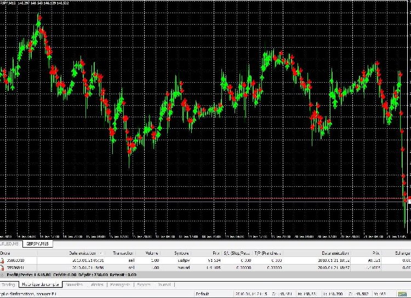Viewport: 411px width, 298px height.
Task: Click the icon of order 35860000 row
Action: click(2, 260)
